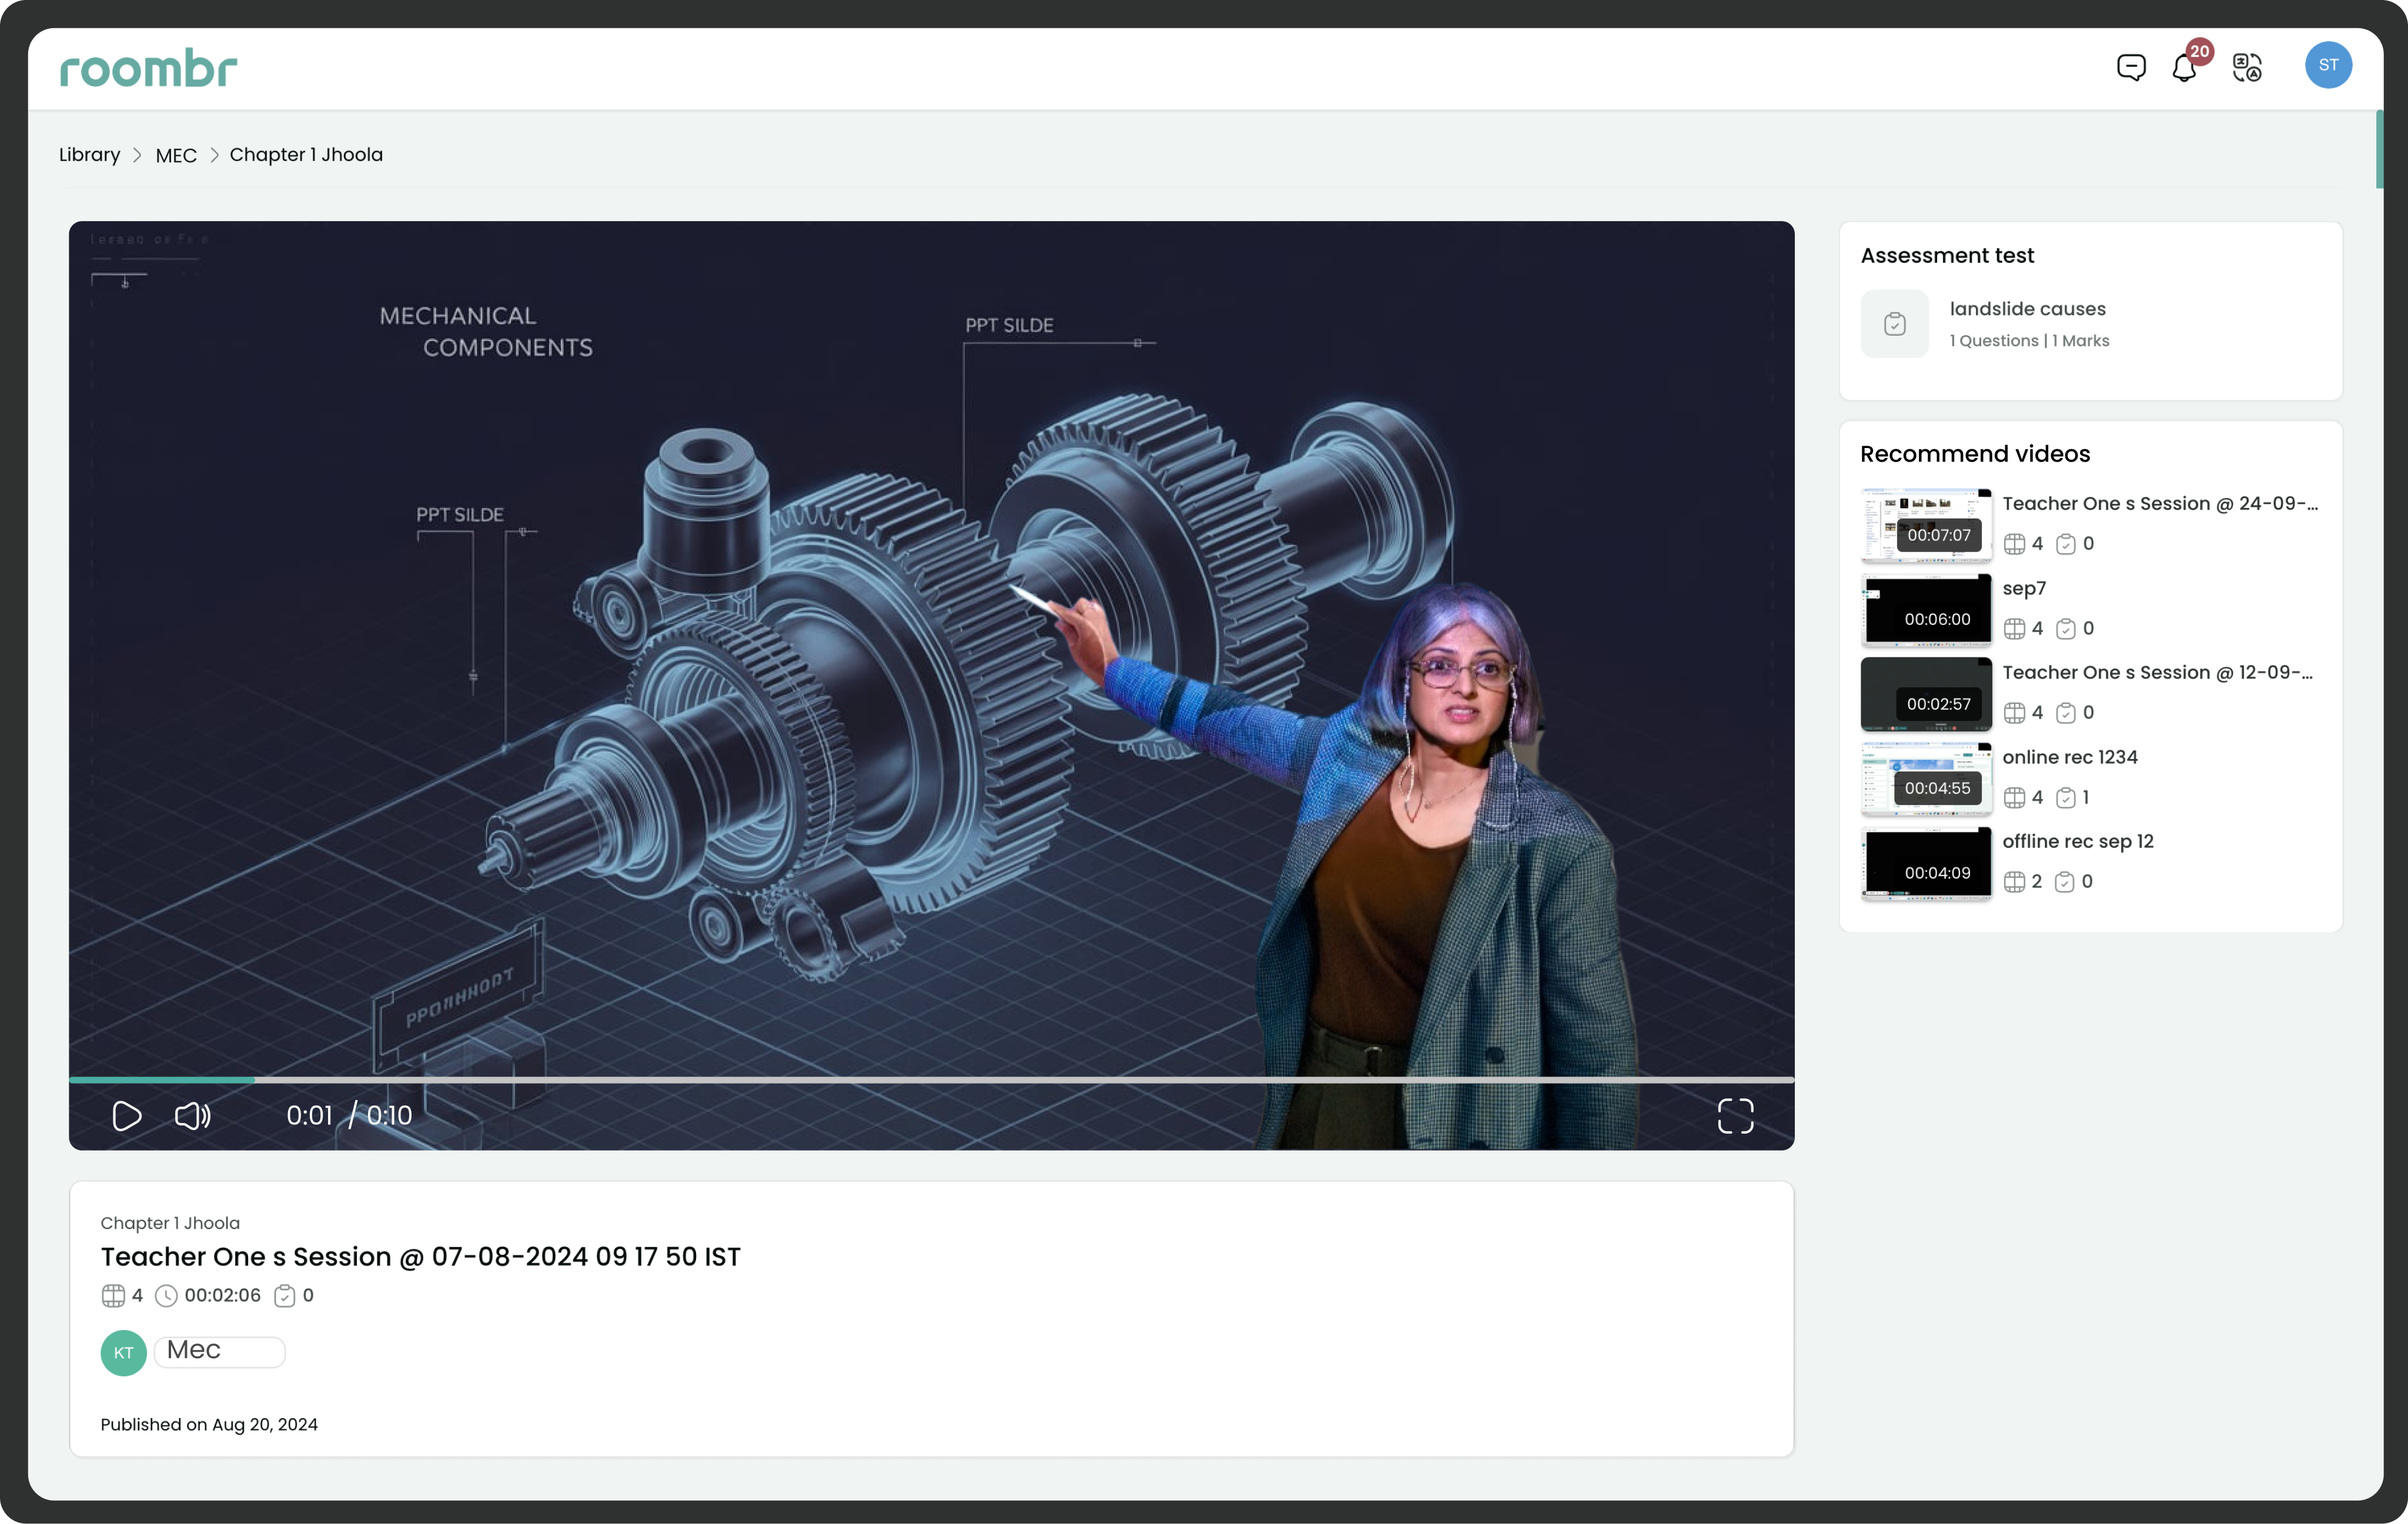Viewport: 2408px width, 1524px height.
Task: Open the chat messages icon
Action: coord(2131,67)
